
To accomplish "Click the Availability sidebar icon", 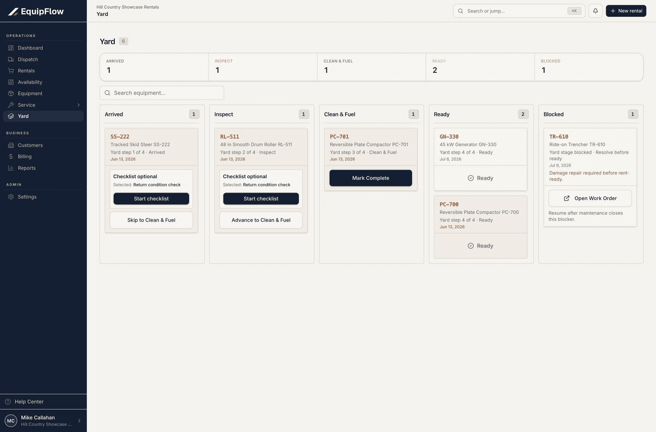I will (x=11, y=82).
